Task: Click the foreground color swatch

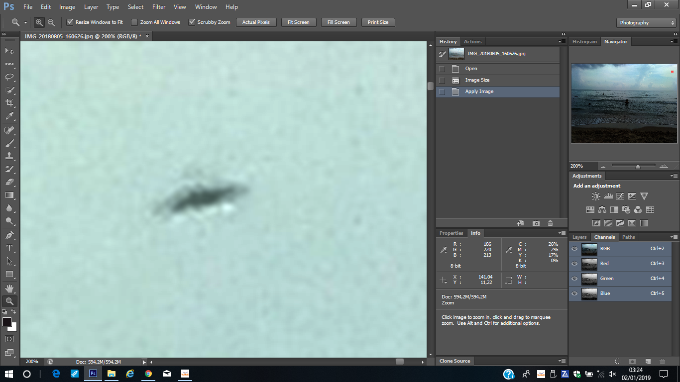Action: [7, 322]
